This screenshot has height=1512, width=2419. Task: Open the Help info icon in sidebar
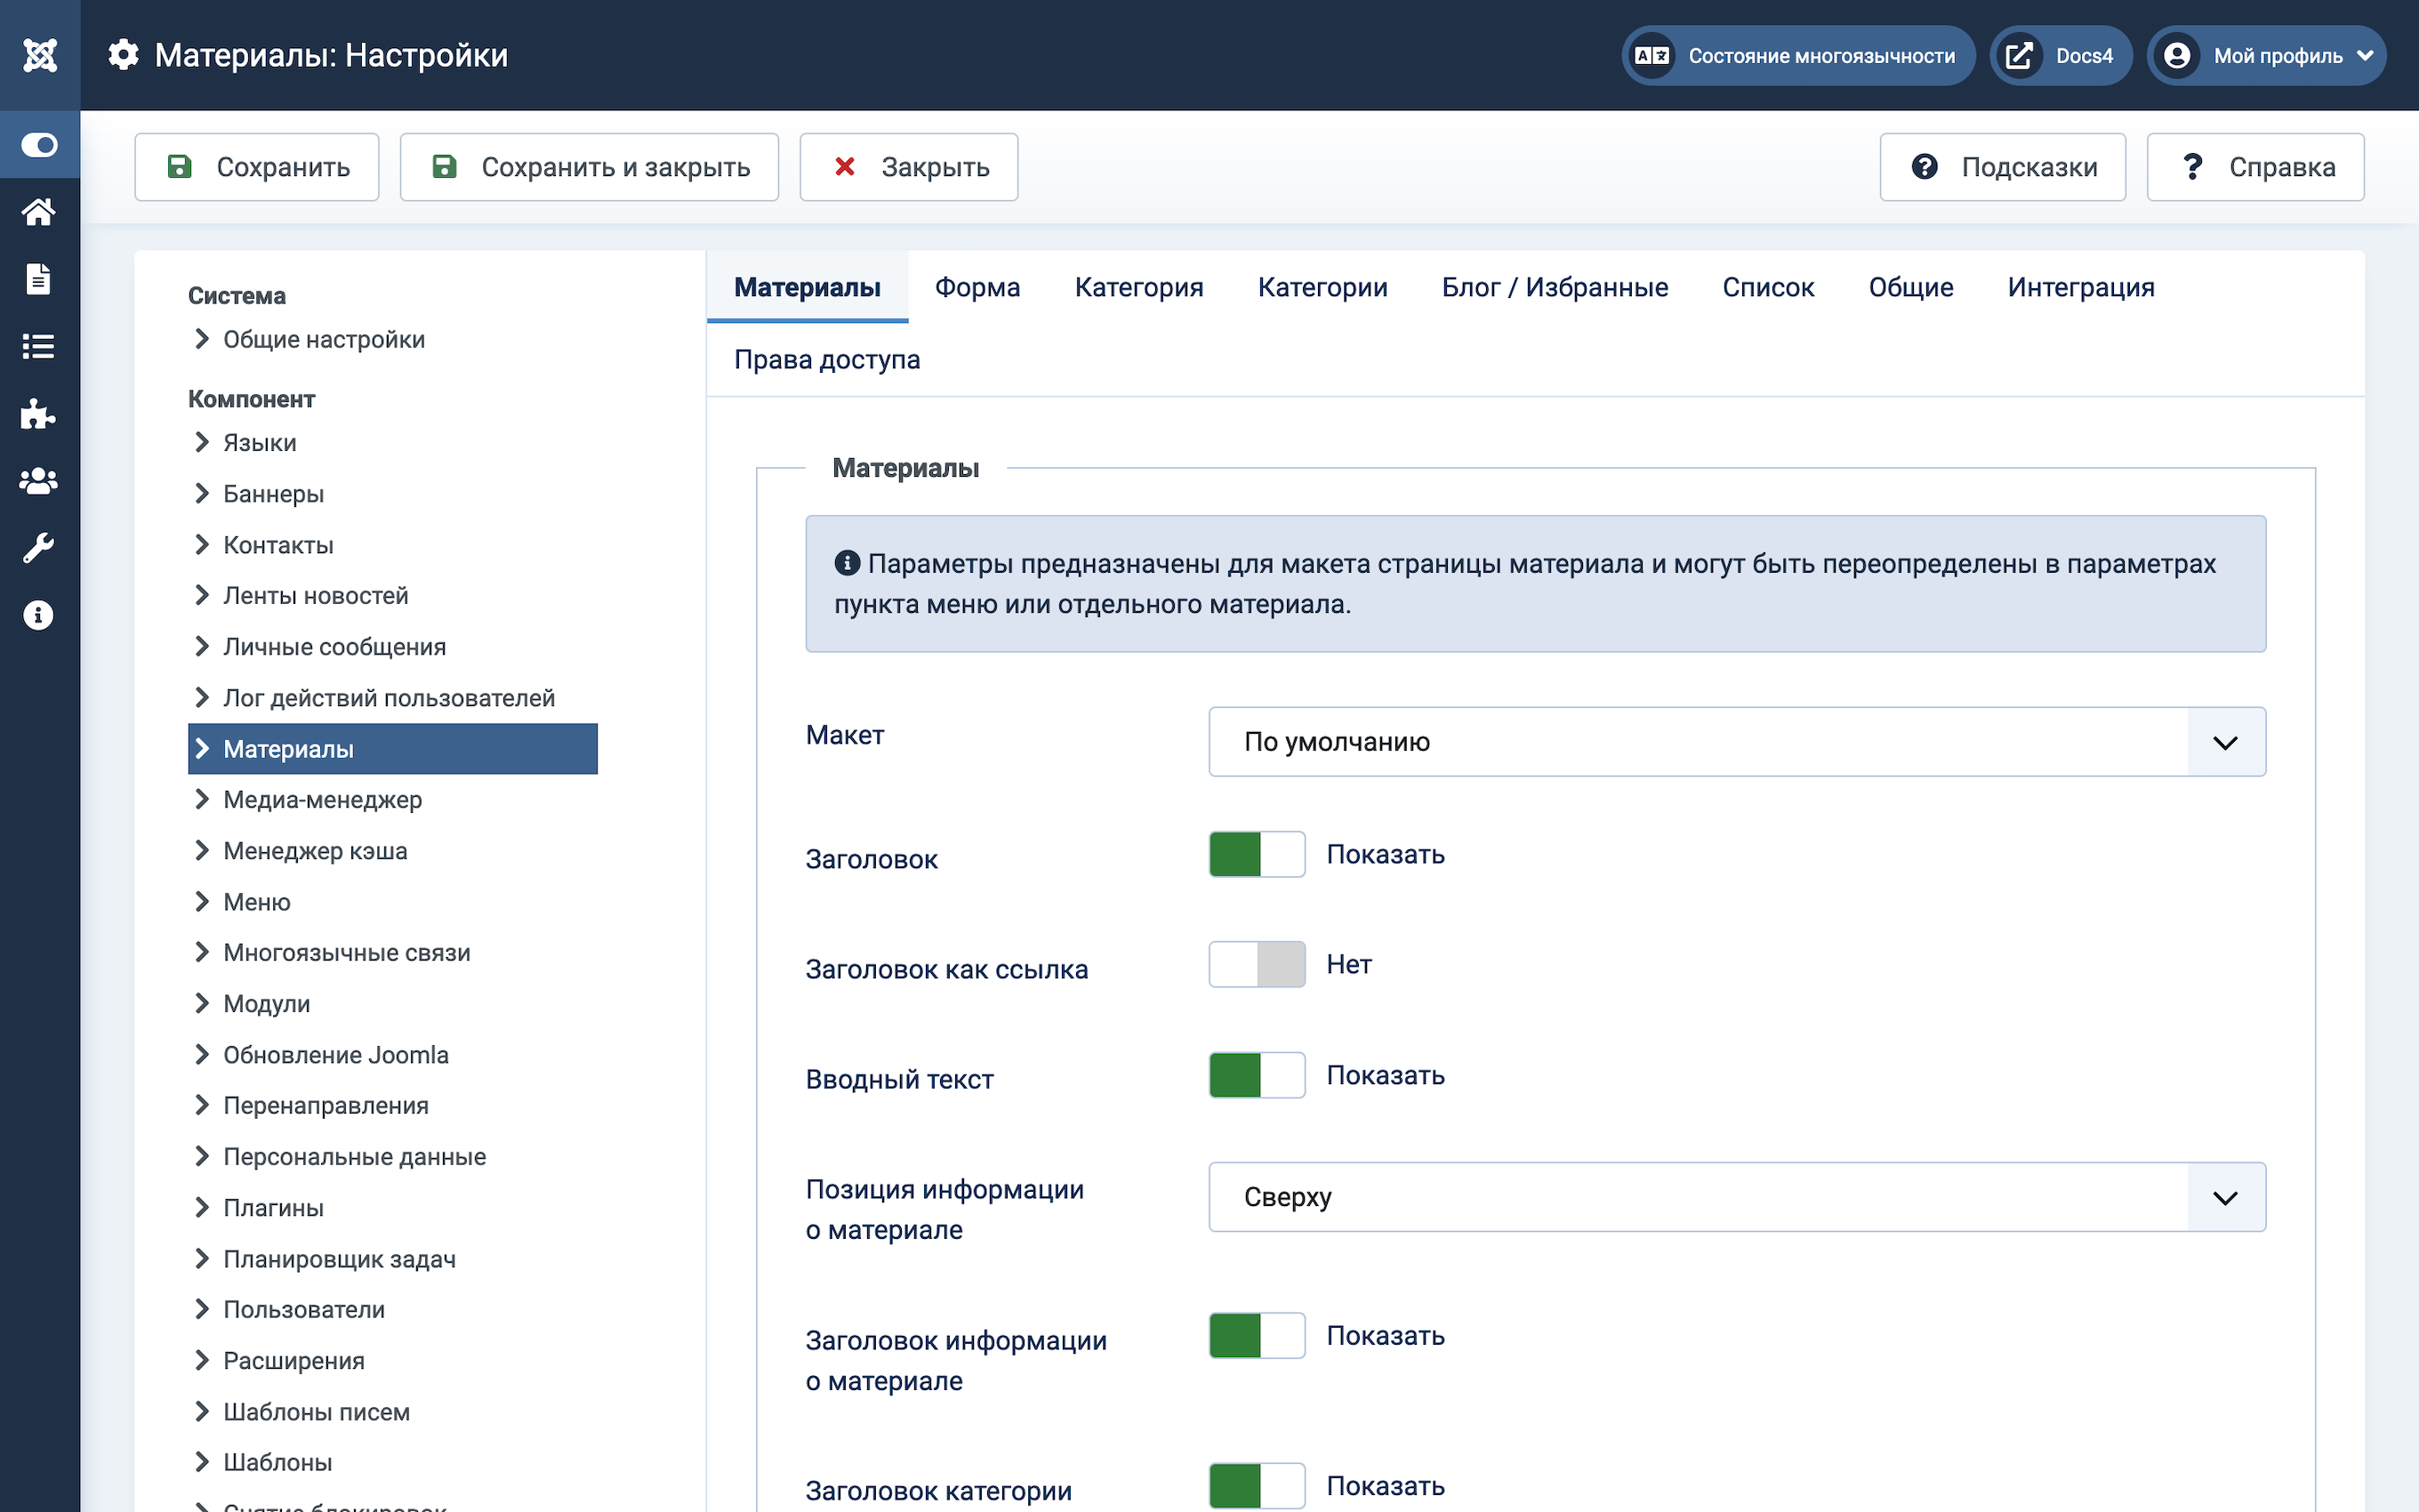click(39, 615)
